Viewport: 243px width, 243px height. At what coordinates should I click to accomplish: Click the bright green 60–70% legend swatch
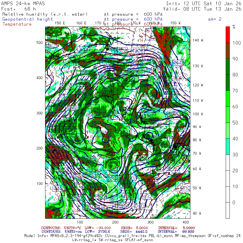point(228,99)
